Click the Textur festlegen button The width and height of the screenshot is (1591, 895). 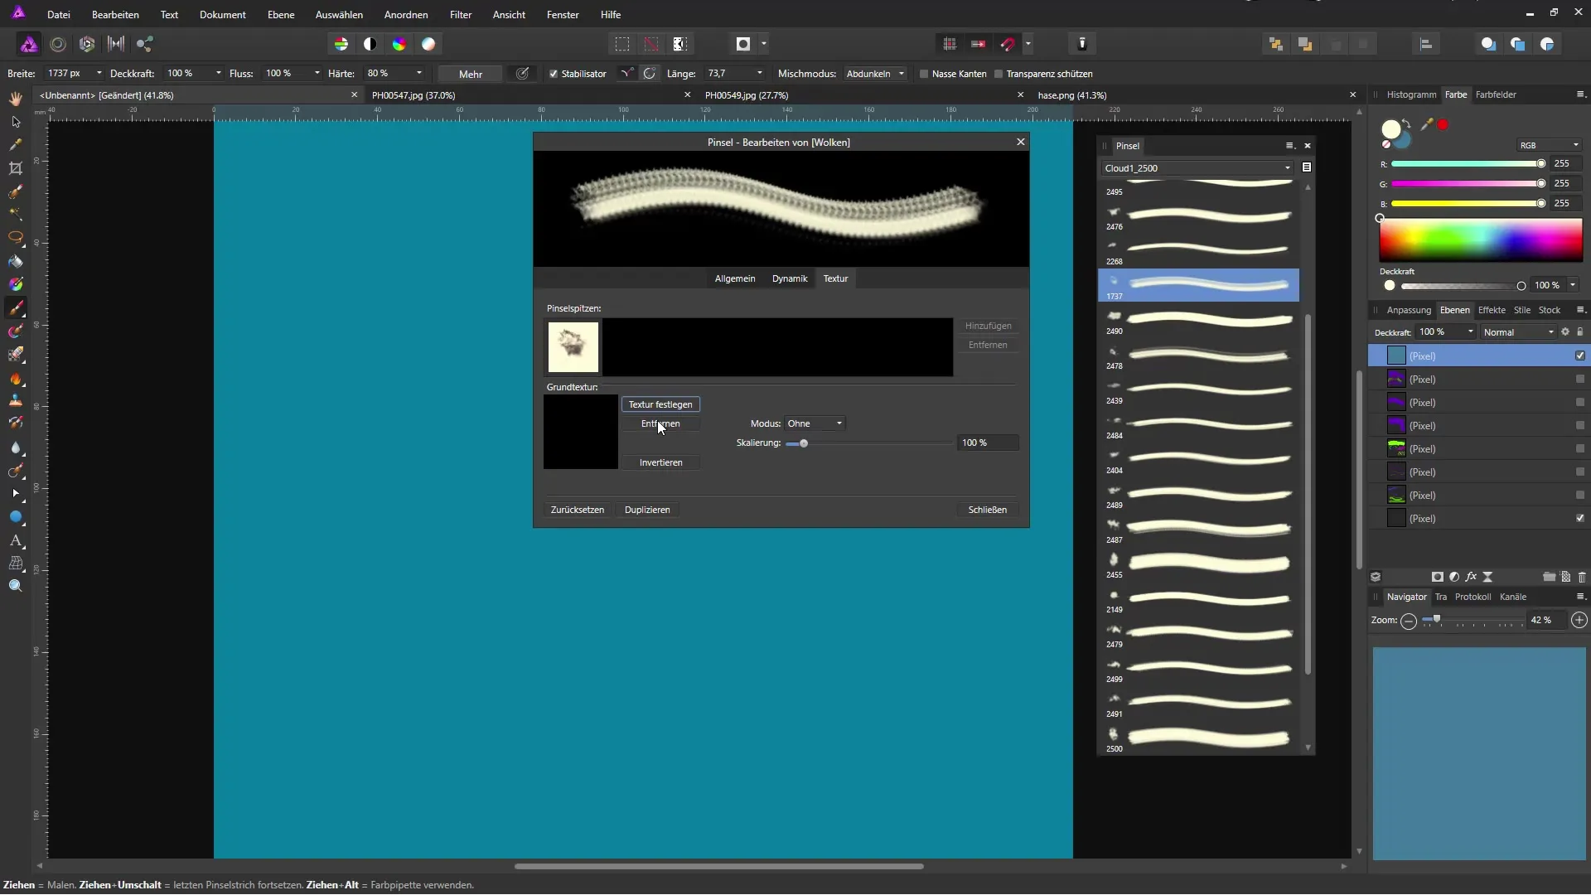(x=660, y=404)
